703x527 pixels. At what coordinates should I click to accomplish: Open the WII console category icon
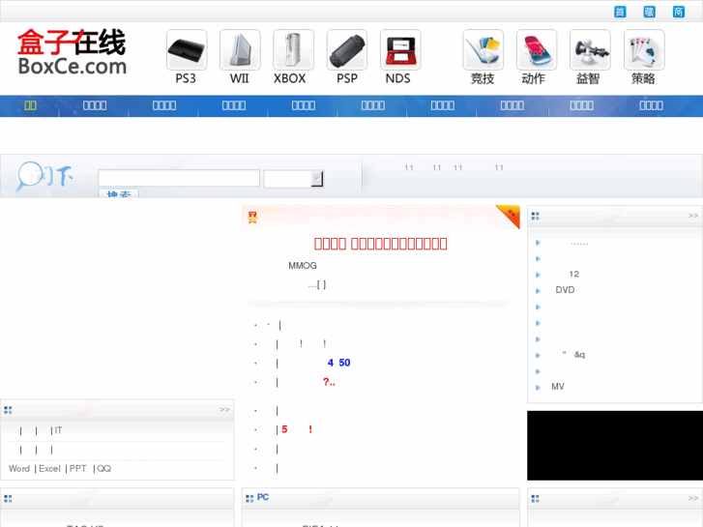tap(240, 50)
